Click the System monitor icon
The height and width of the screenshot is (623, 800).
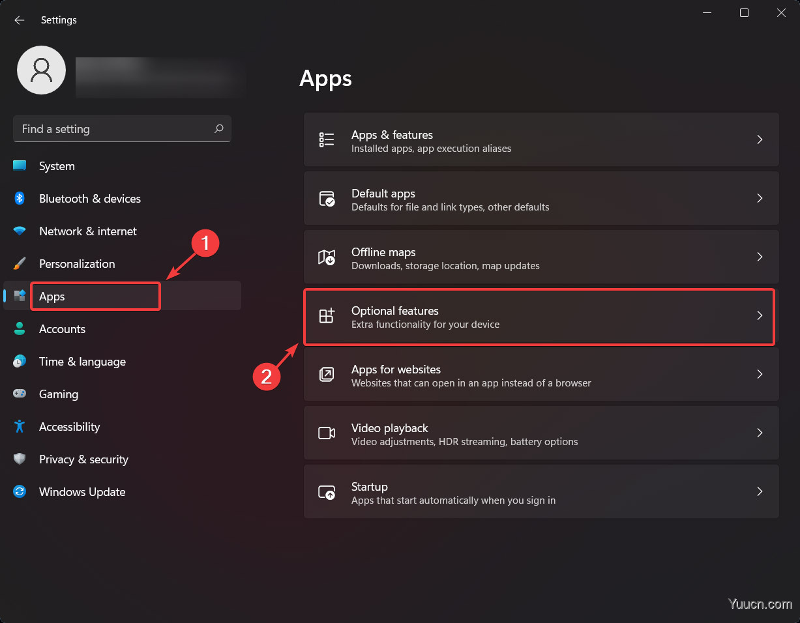[20, 166]
